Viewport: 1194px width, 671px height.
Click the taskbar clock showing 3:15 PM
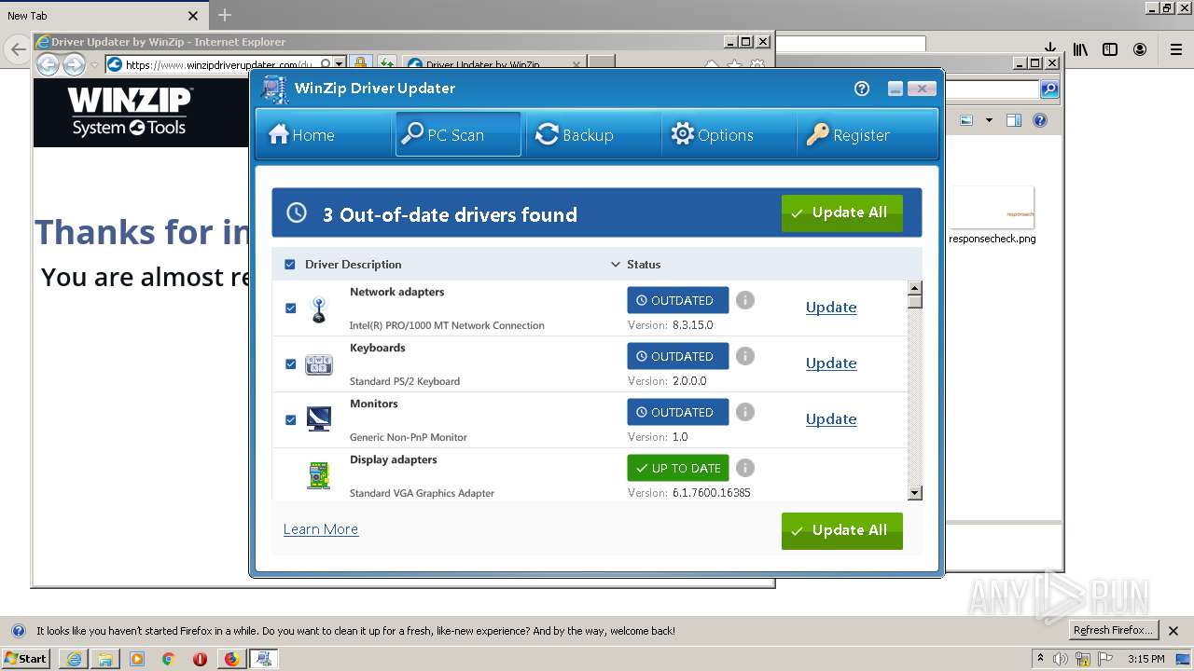click(x=1145, y=659)
